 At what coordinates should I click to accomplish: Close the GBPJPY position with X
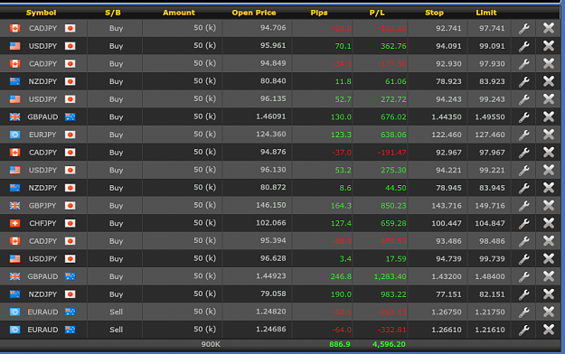tap(549, 206)
